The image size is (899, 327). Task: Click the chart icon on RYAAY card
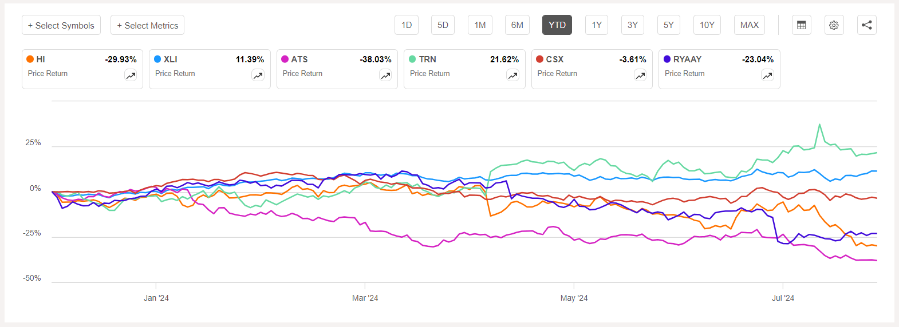767,75
